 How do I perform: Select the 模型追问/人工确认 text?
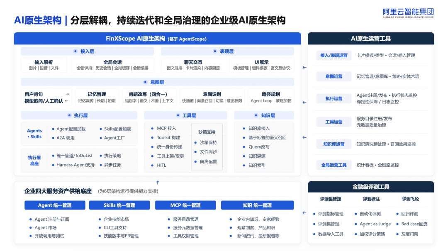point(44,101)
